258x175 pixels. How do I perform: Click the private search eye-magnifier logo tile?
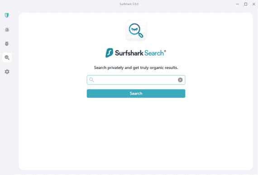[x=136, y=30]
